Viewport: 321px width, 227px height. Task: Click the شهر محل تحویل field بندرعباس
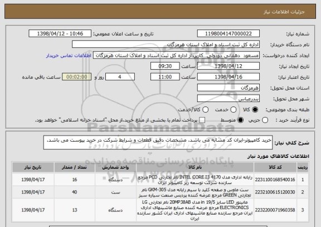[228, 99]
